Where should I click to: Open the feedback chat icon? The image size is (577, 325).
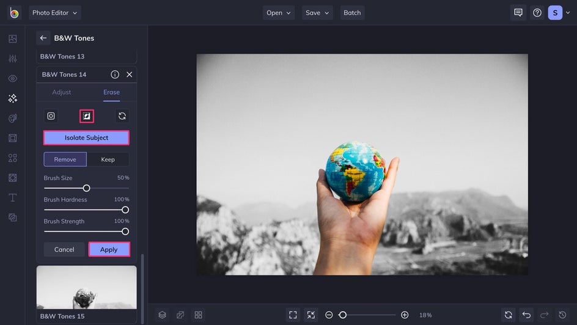tap(518, 13)
